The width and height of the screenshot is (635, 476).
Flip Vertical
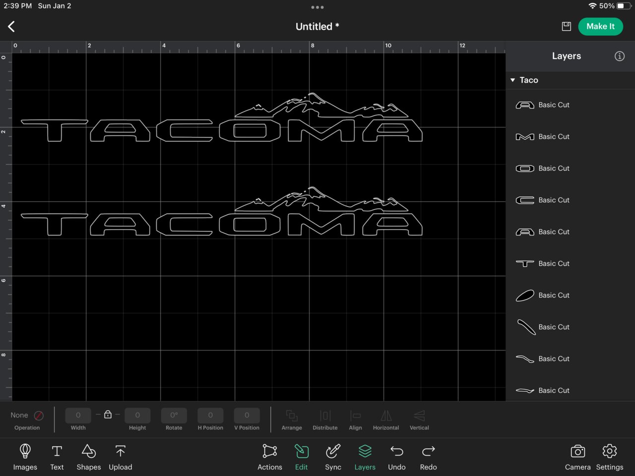[419, 419]
